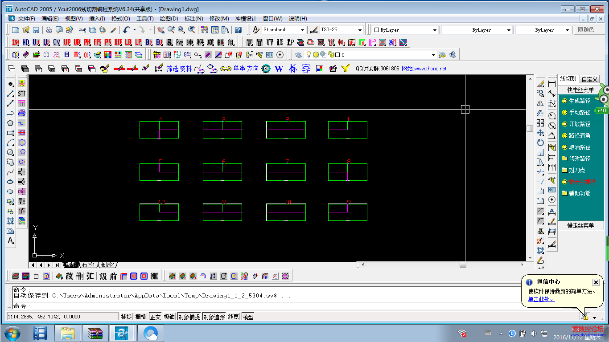The height and width of the screenshot is (342, 609).
Task: Open the 冲模设计 menu
Action: point(246,19)
